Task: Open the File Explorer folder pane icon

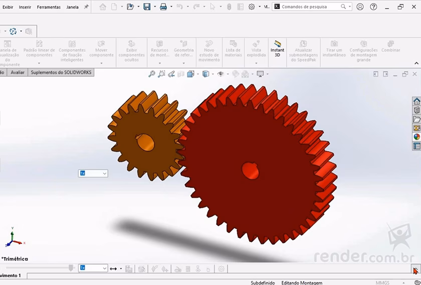Action: (416, 119)
